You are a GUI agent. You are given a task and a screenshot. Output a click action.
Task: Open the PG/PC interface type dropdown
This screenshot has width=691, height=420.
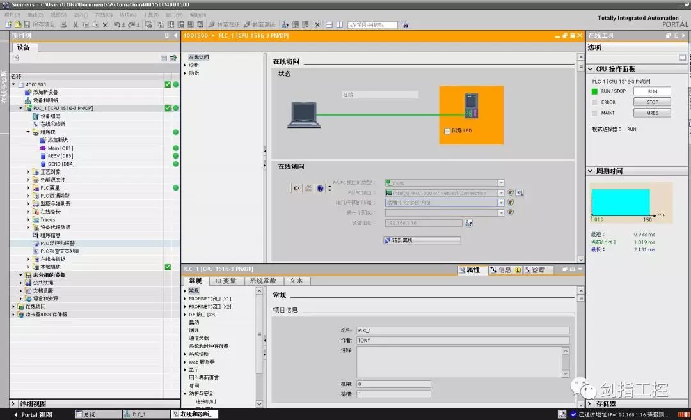[501, 183]
